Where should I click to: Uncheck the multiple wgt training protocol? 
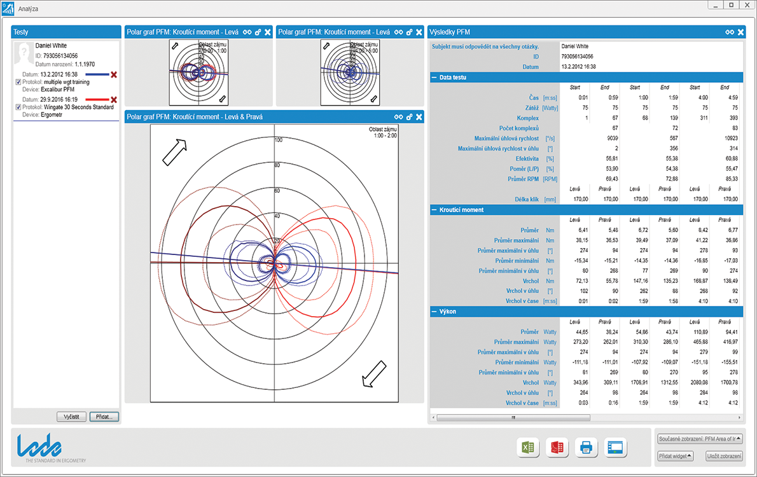click(x=18, y=82)
